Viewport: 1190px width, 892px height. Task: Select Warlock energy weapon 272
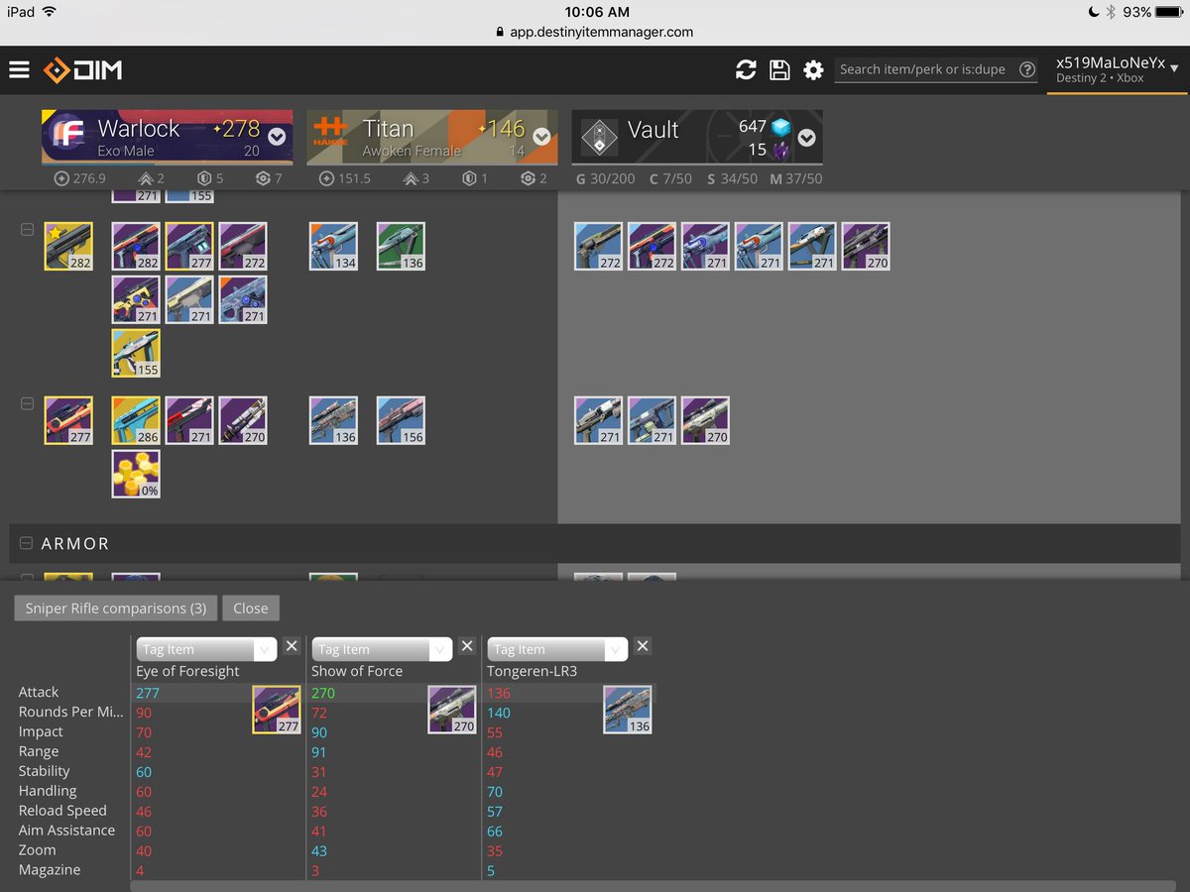pos(243,246)
